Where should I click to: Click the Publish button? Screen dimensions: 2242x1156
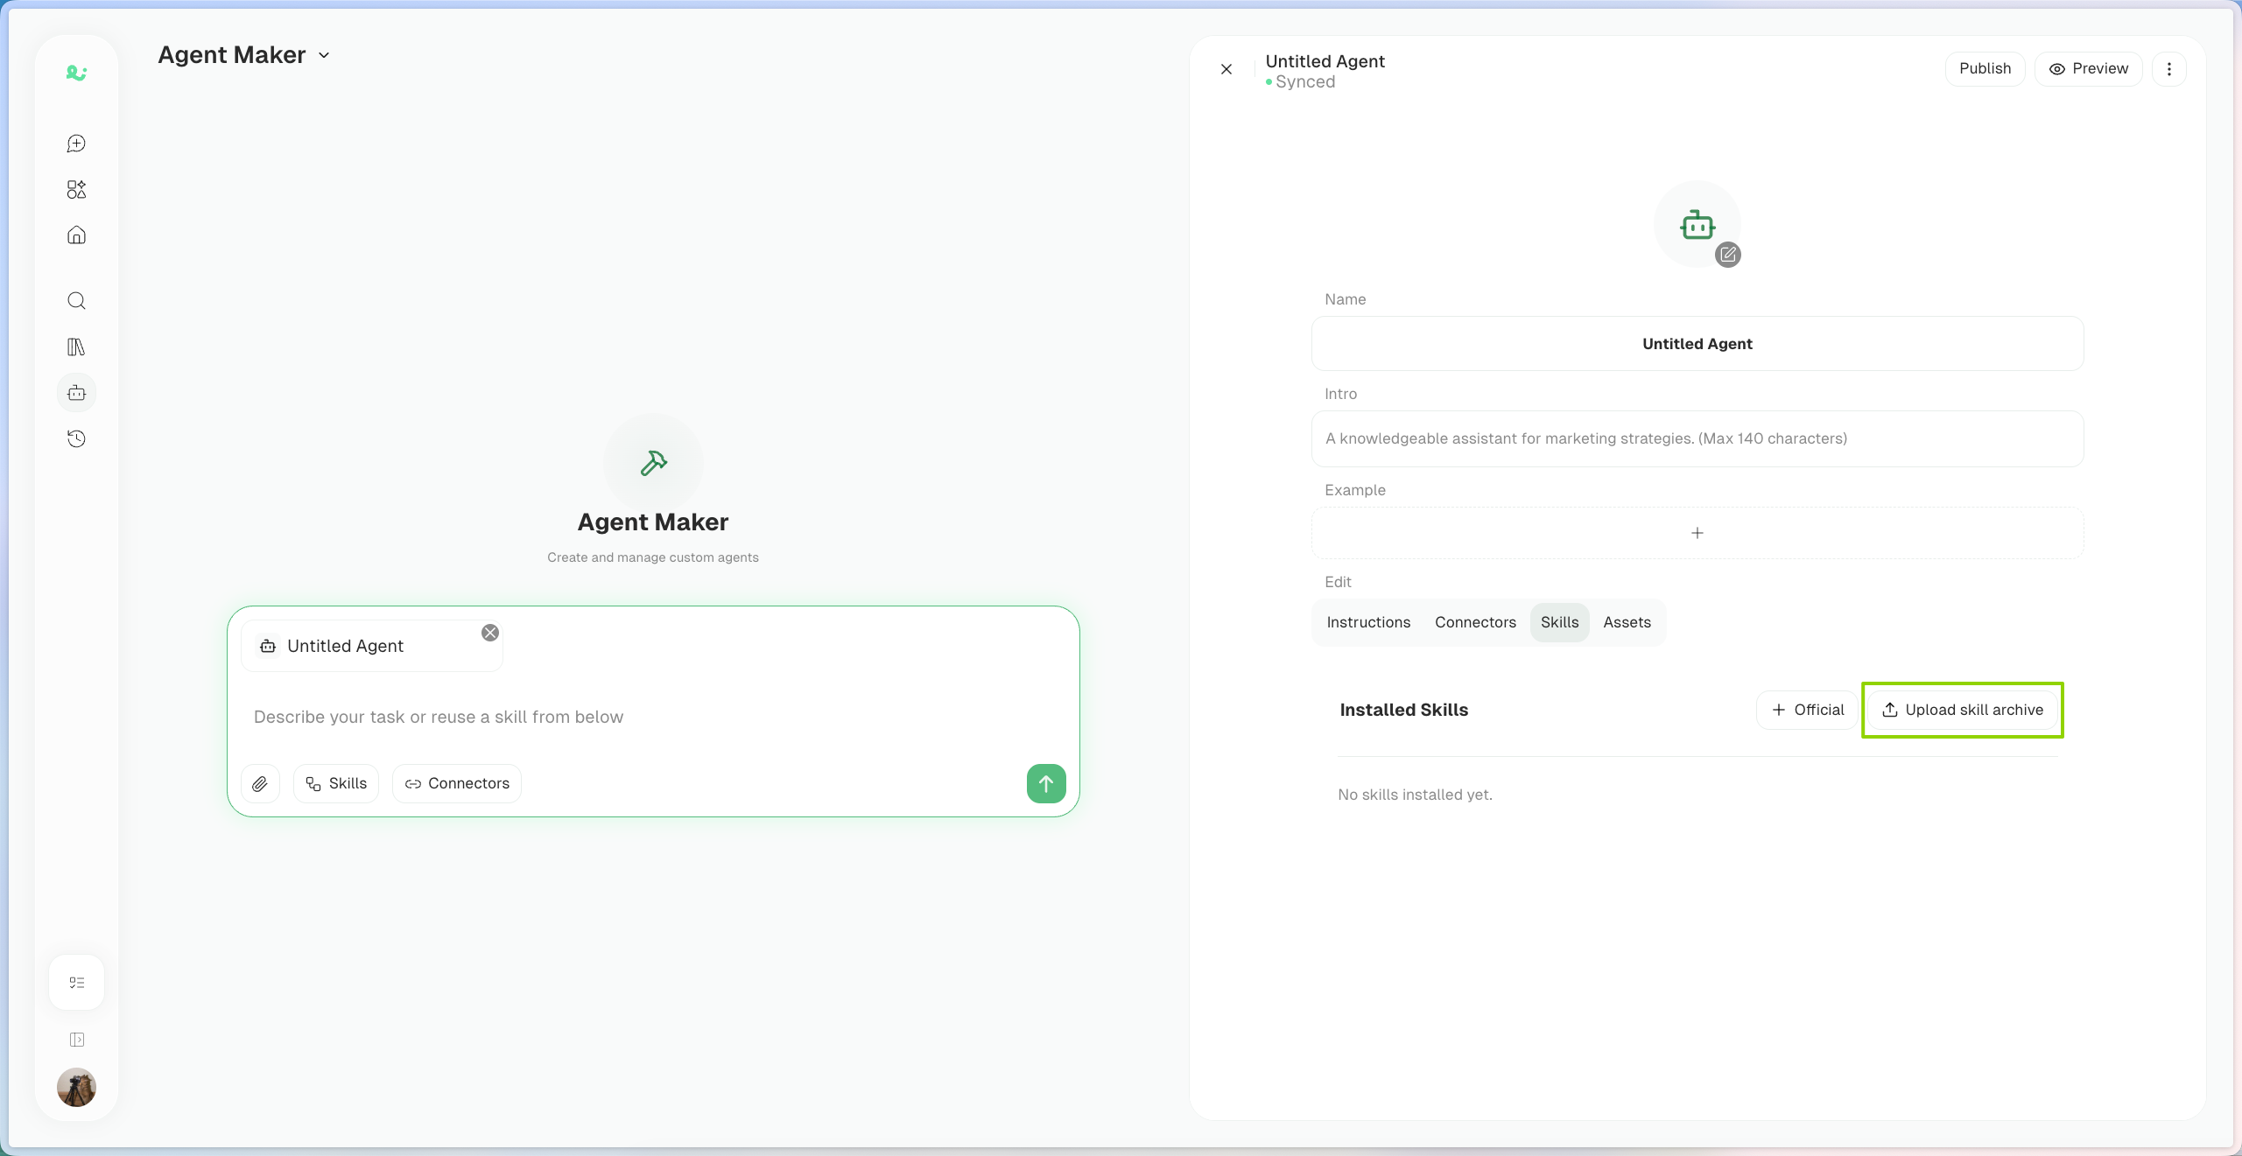coord(1985,69)
